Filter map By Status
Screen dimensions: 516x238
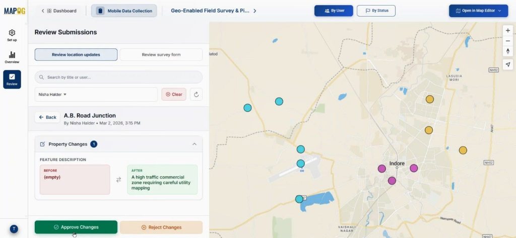[376, 11]
